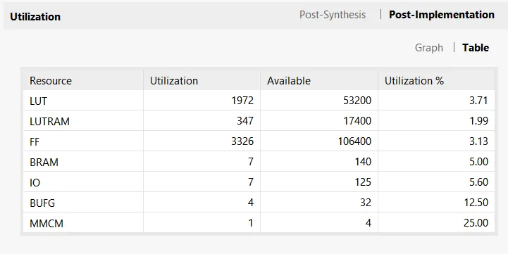Click the BRAM utilization value 7
Viewport: 508px width, 254px height.
click(250, 162)
